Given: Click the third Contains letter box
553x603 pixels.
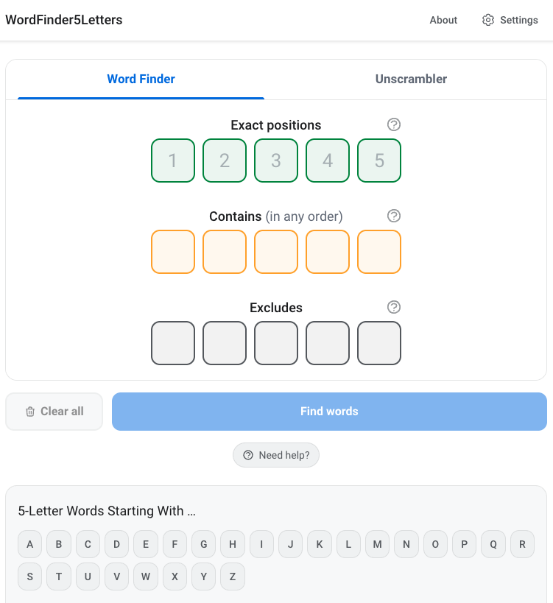Looking at the screenshot, I should (x=276, y=252).
